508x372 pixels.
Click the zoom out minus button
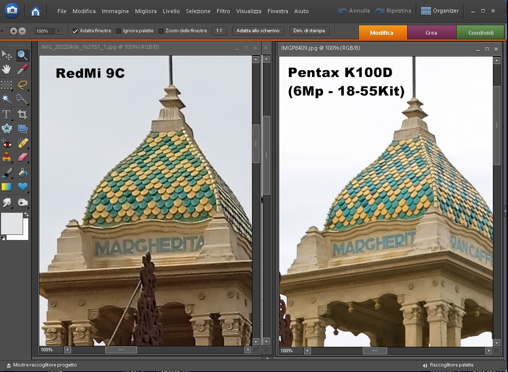coord(22,31)
